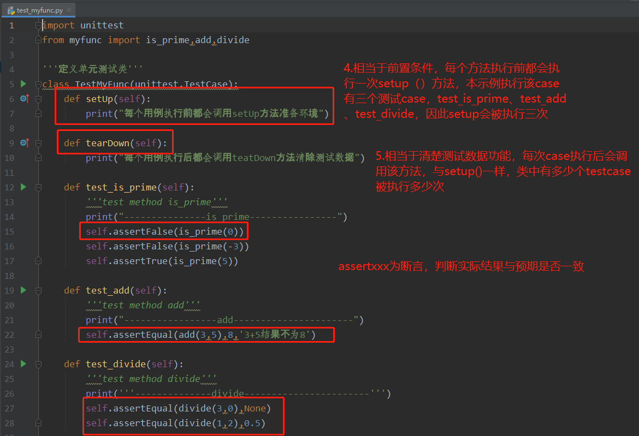Click 'is_prime' in the from myfunc import line

point(168,40)
